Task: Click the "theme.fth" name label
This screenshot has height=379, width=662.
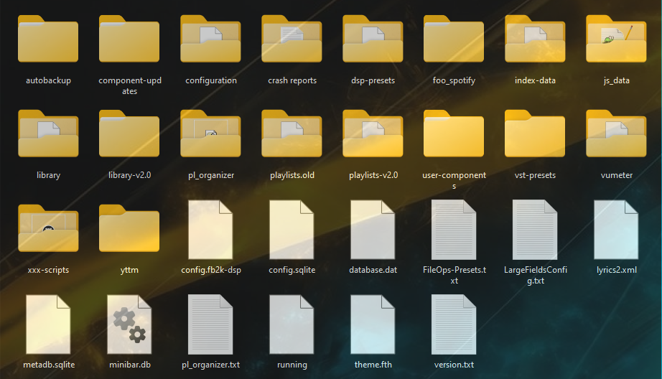Action: tap(373, 364)
